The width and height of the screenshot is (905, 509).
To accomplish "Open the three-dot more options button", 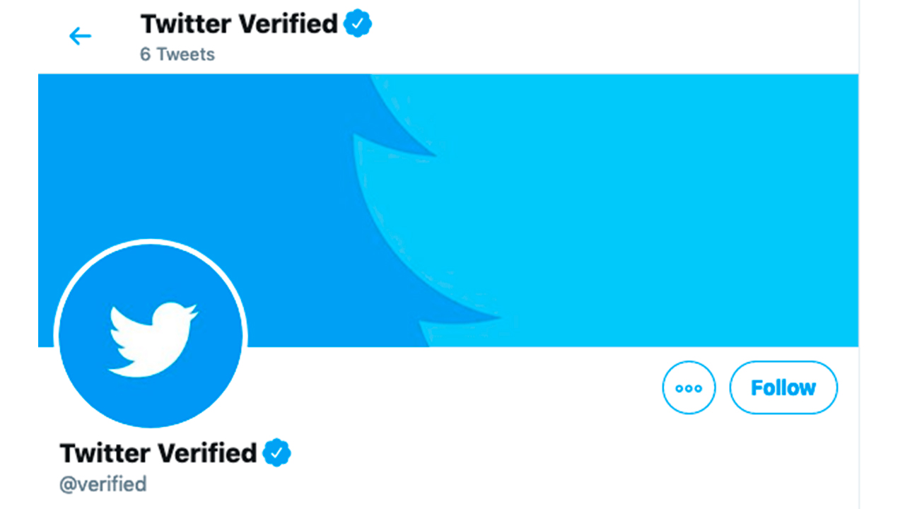I will pyautogui.click(x=689, y=387).
